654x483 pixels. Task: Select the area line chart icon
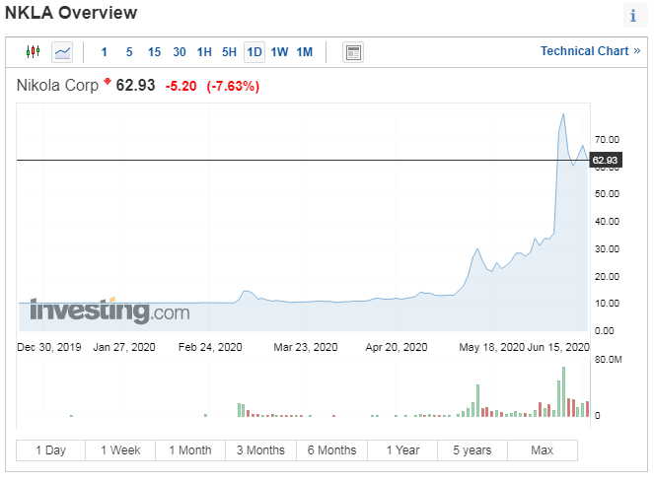tap(62, 52)
